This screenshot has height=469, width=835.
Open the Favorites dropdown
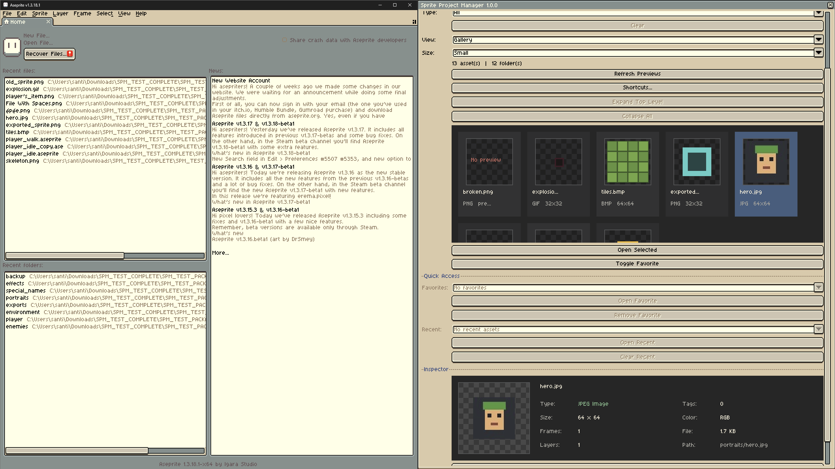point(638,288)
